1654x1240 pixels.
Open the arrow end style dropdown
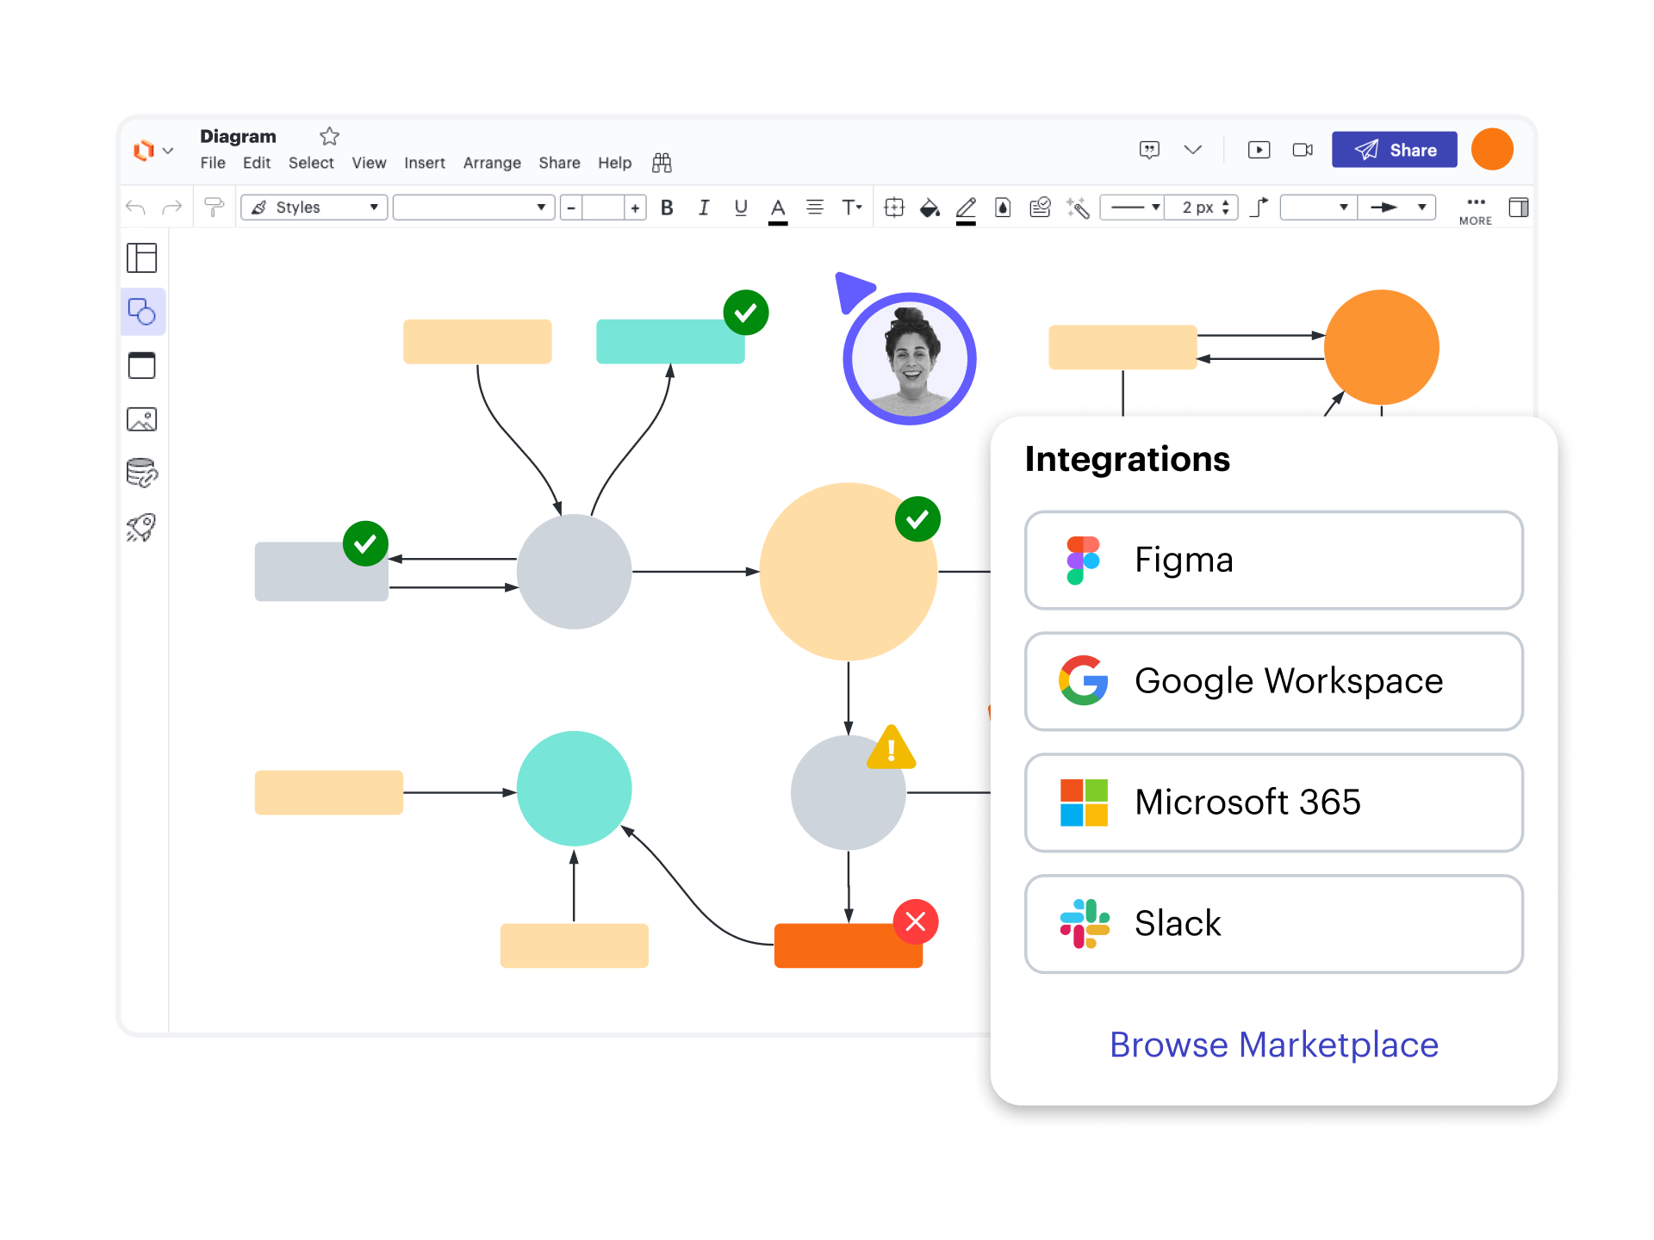(1396, 208)
